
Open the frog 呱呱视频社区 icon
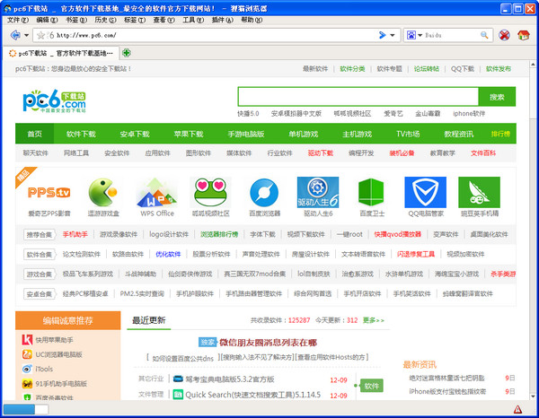[x=210, y=192]
